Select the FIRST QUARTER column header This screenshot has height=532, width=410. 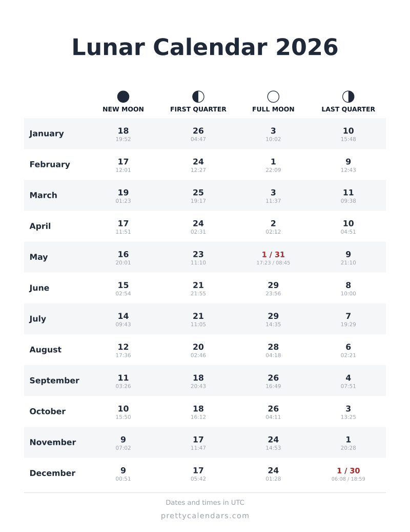click(x=198, y=109)
